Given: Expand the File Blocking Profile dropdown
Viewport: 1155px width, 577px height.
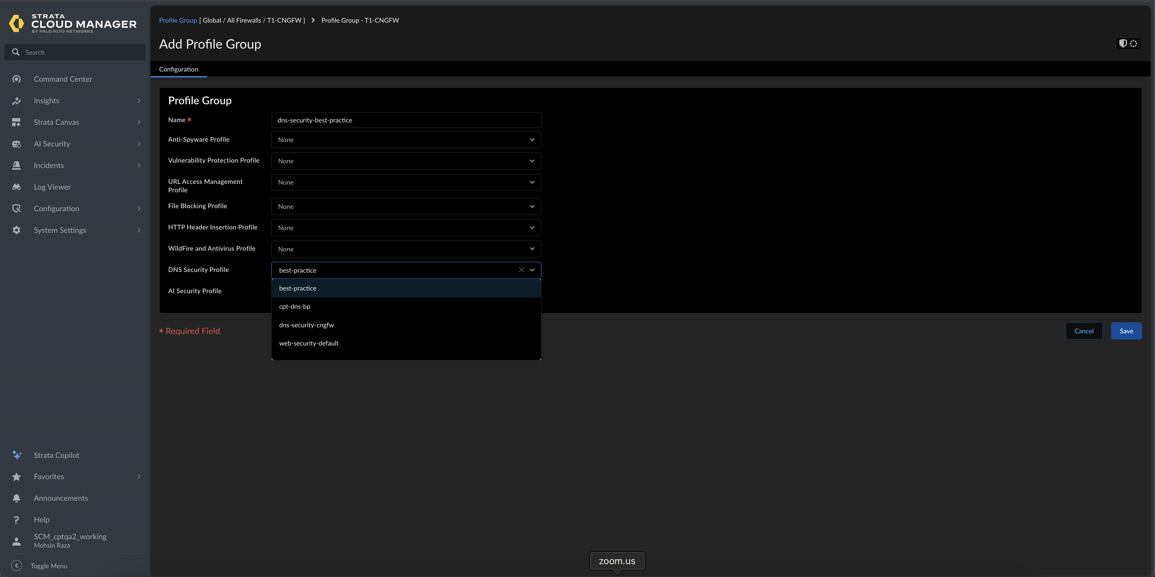Looking at the screenshot, I should (x=406, y=207).
